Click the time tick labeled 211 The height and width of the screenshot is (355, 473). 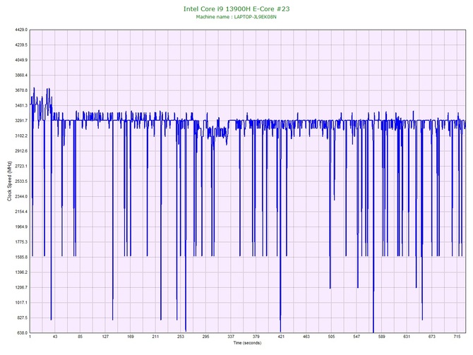click(x=155, y=337)
